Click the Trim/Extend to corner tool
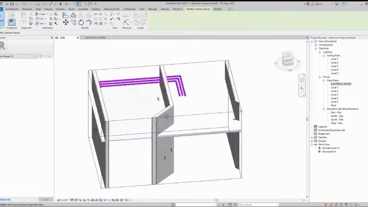368x207 pixels. pos(89,22)
